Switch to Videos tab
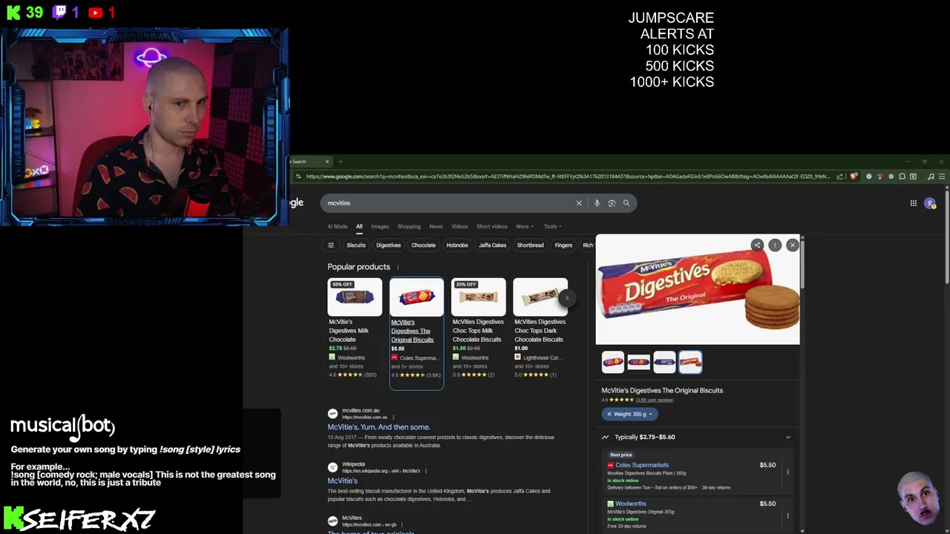The image size is (950, 534). pos(460,226)
